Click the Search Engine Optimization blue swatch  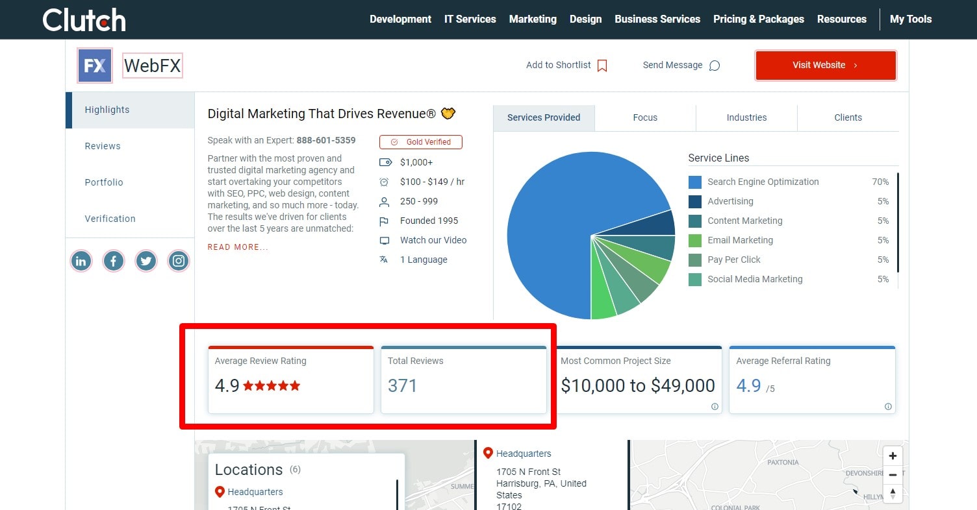[x=695, y=182]
